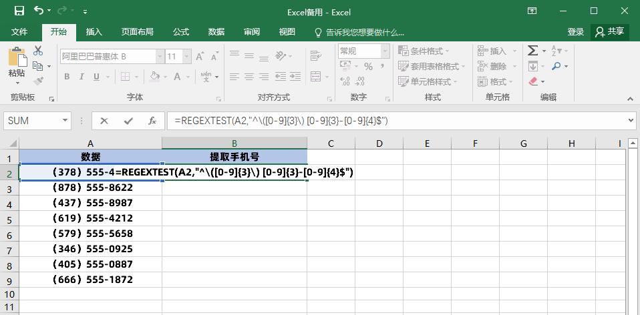640x315 pixels.
Task: Click the Clear eraser icon
Action: [x=533, y=81]
